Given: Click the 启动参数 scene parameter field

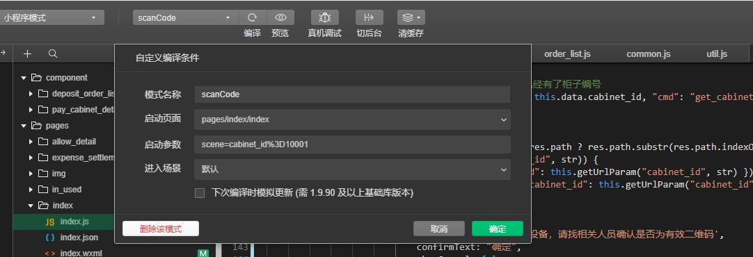Looking at the screenshot, I should point(352,144).
